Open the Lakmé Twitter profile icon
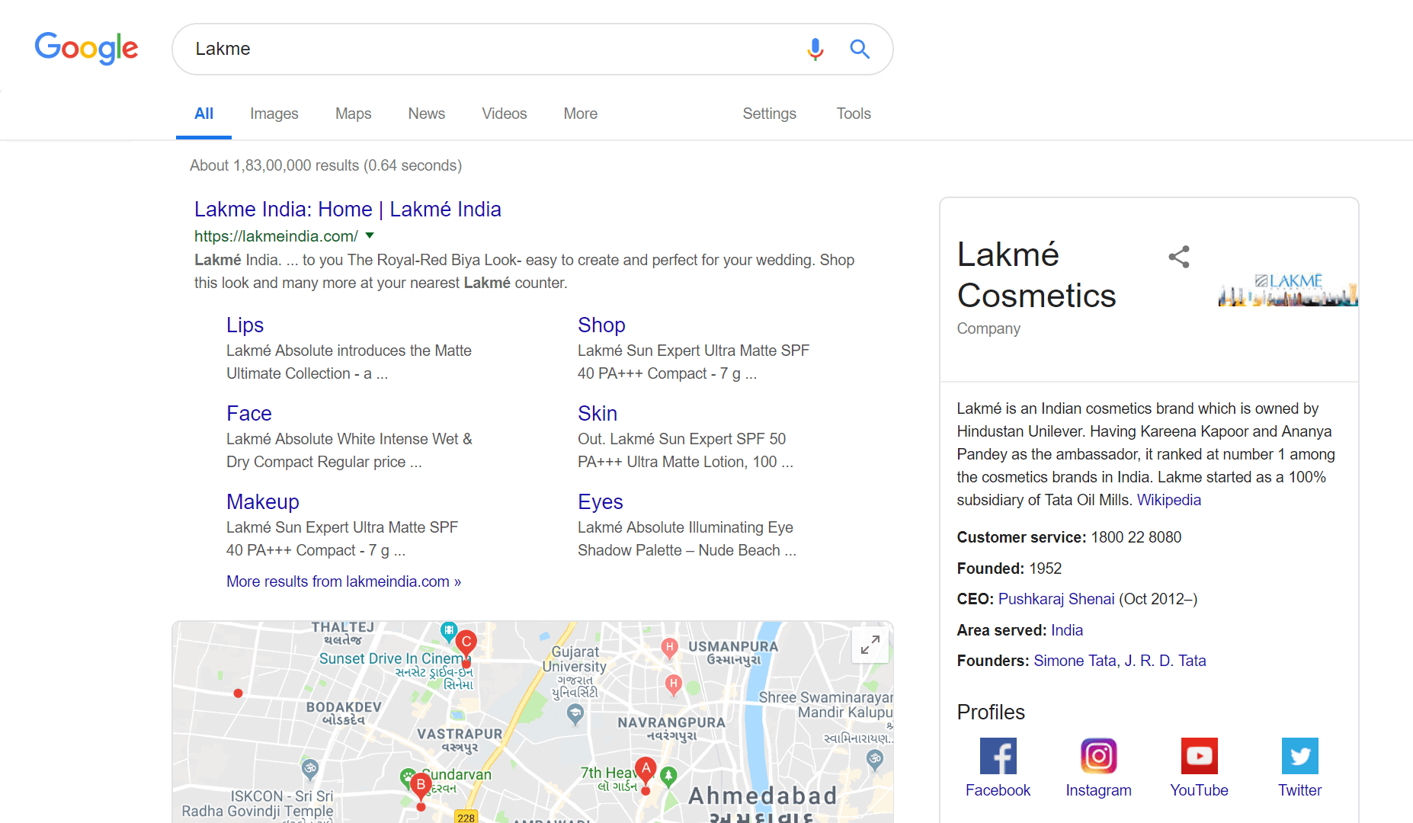Viewport: 1413px width, 823px height. (x=1299, y=756)
